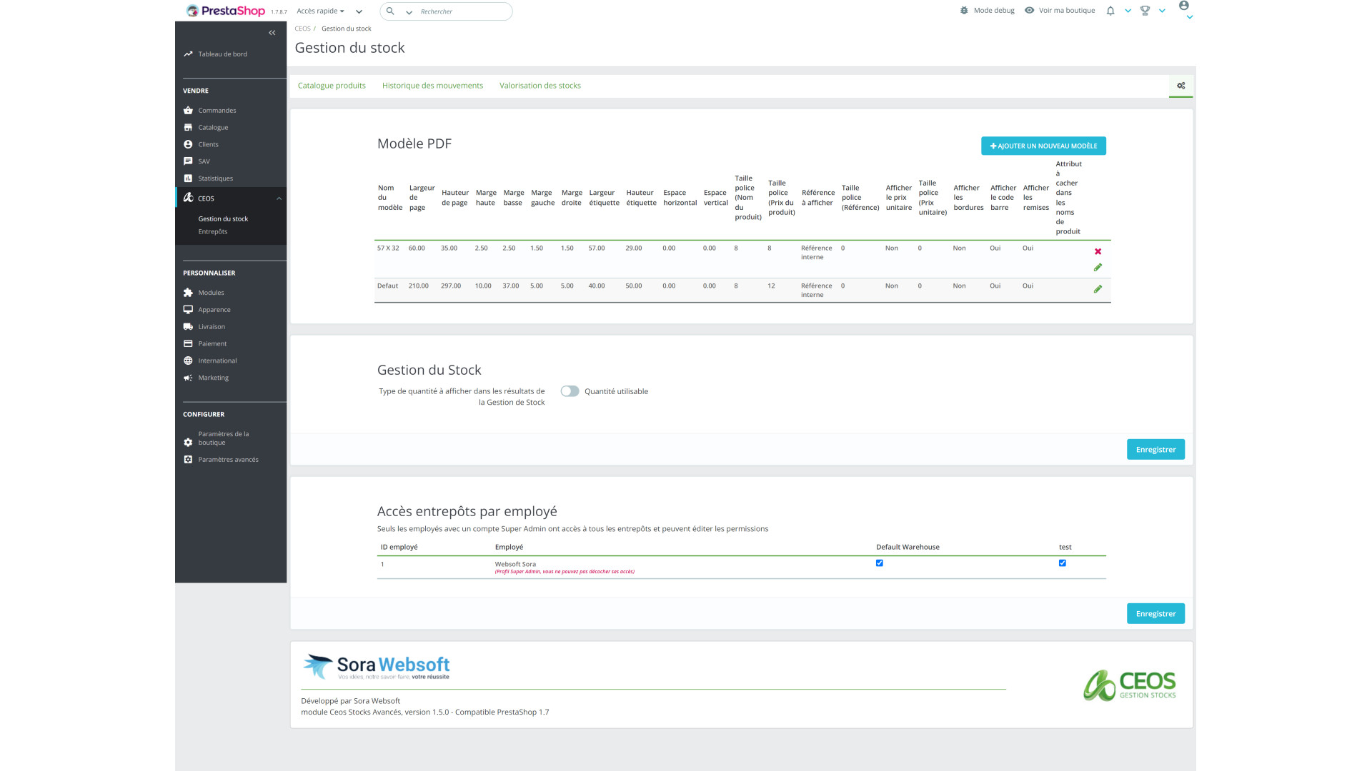Uncheck test warehouse for Websoft Sora
This screenshot has height=771, width=1372.
click(x=1062, y=563)
